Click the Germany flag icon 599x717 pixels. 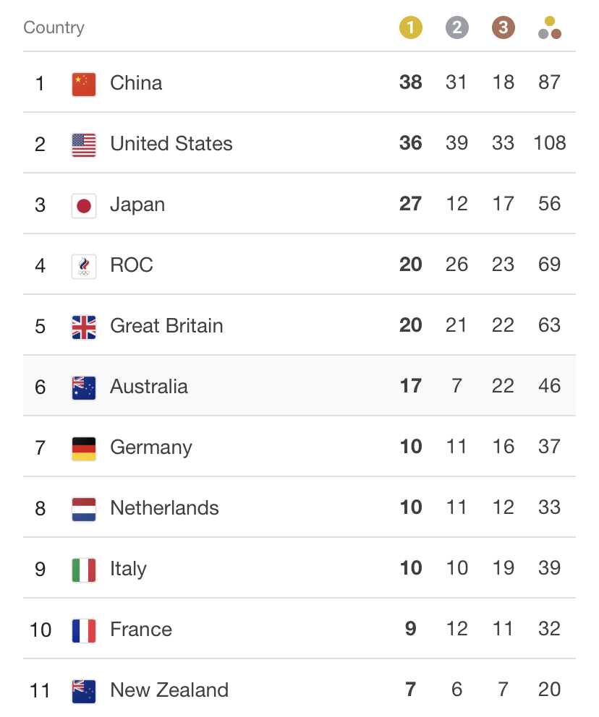pyautogui.click(x=84, y=449)
